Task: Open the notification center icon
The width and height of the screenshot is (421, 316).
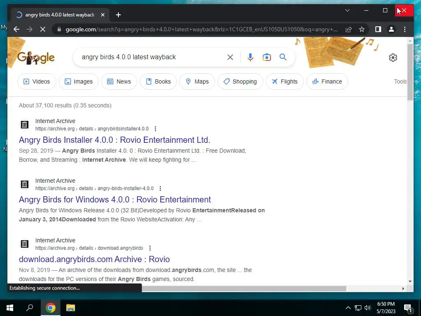Action: [408, 308]
